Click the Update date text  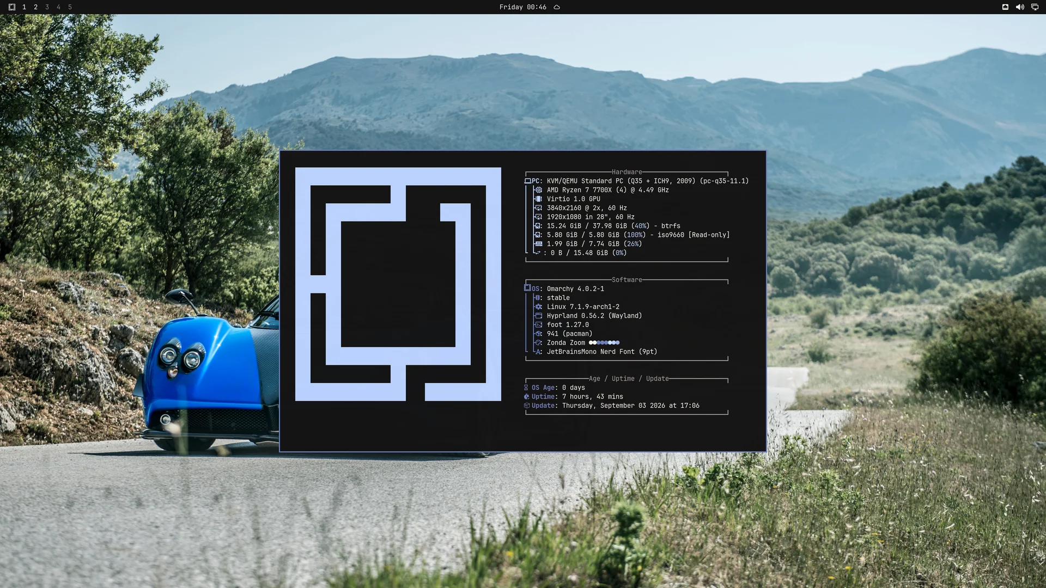[631, 406]
